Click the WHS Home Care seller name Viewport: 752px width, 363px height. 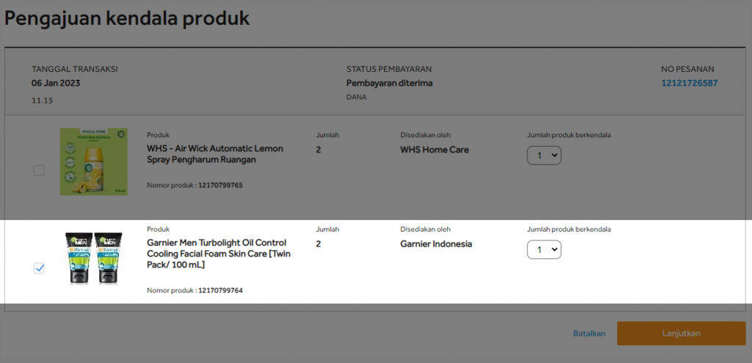[435, 150]
